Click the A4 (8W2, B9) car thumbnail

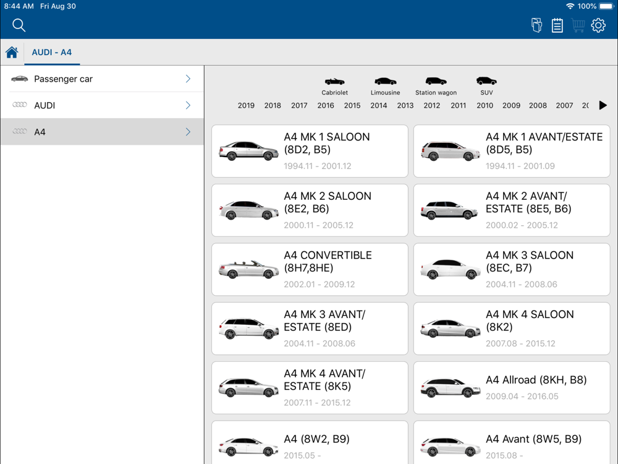[248, 447]
